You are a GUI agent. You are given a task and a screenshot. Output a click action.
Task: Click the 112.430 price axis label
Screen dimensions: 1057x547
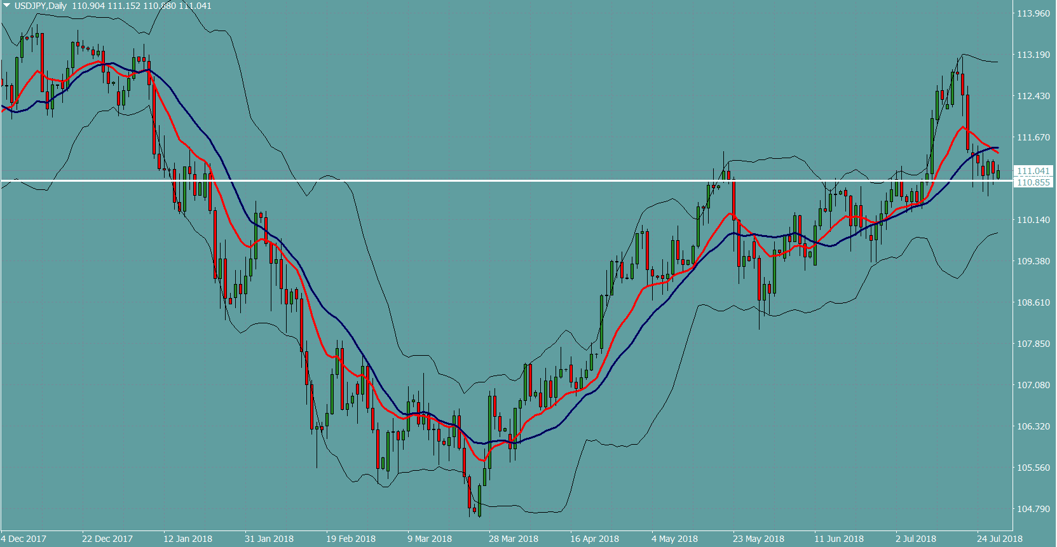pos(1033,96)
